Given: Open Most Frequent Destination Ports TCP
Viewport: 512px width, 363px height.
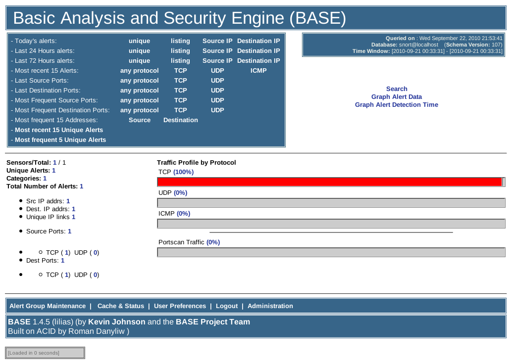Looking at the screenshot, I should [181, 110].
